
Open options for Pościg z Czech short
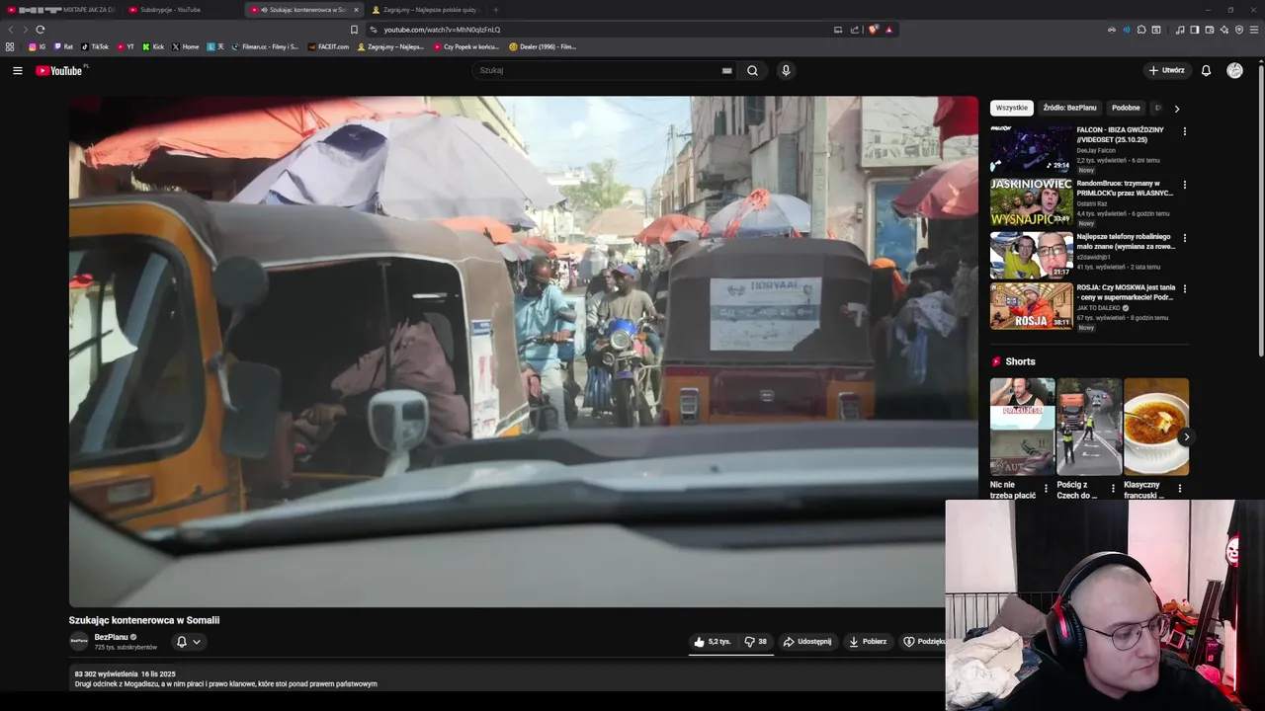pos(1113,488)
